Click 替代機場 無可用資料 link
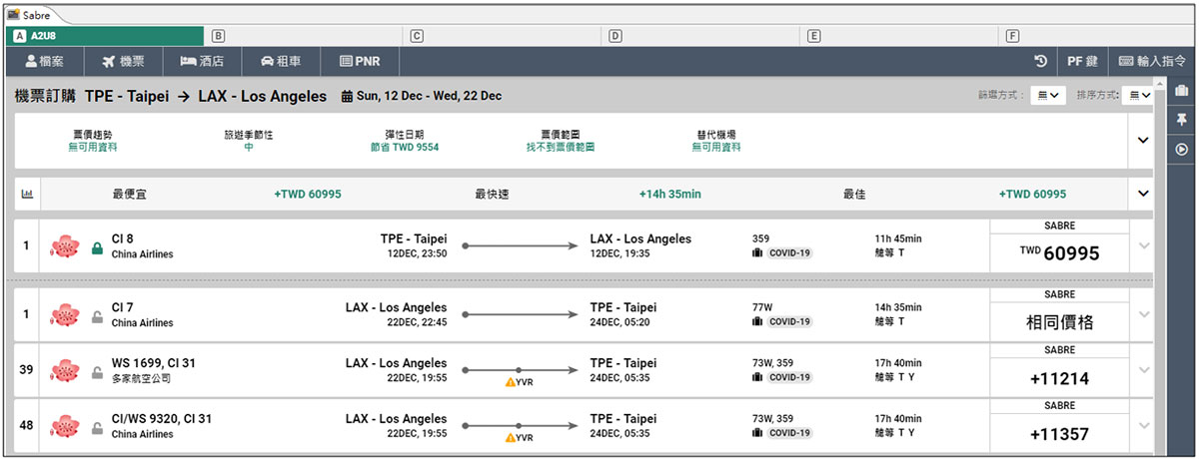 pyautogui.click(x=716, y=147)
